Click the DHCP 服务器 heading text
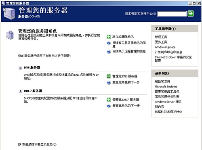Viewport: 202px width, 150px height. click(33, 91)
